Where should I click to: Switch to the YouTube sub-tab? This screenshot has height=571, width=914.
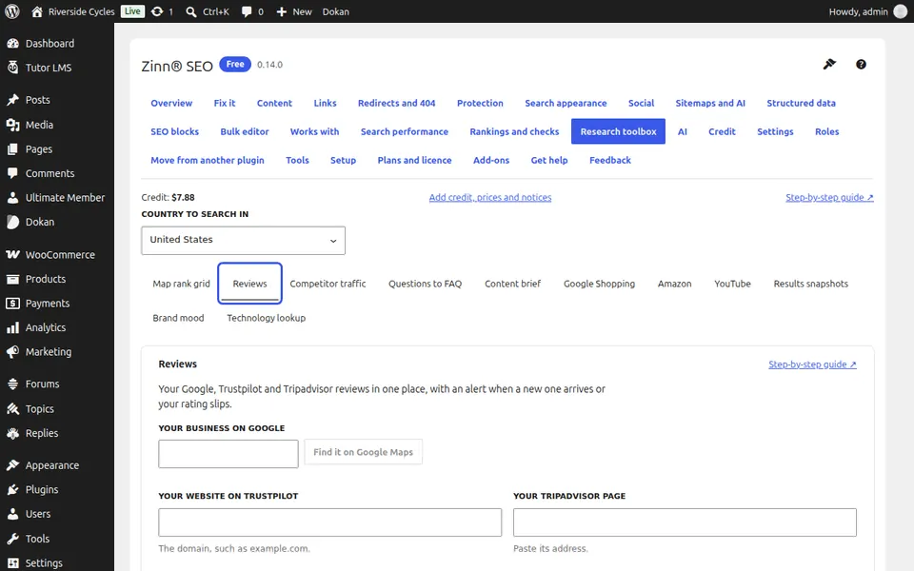733,284
